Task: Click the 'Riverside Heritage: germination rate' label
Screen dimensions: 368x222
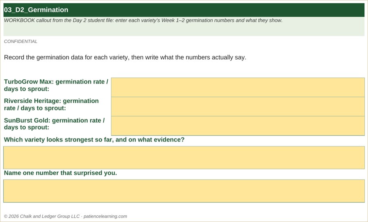Action: point(51,104)
